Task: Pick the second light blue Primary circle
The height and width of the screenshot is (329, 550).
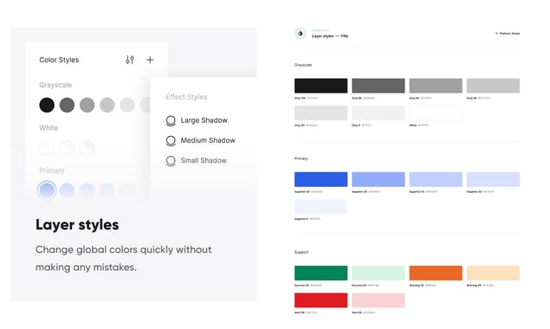Action: point(67,190)
